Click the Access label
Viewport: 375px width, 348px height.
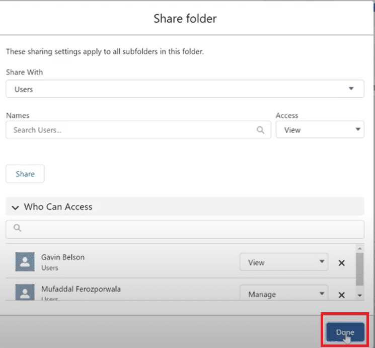tap(287, 115)
